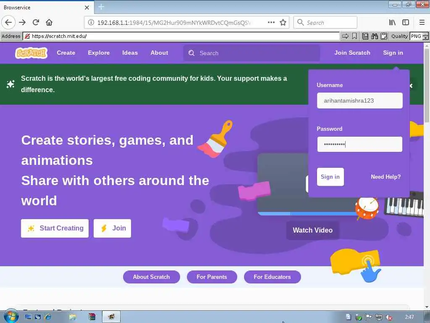Bookmark this page with star icon
Screen dimensions: 430x323
(283, 22)
